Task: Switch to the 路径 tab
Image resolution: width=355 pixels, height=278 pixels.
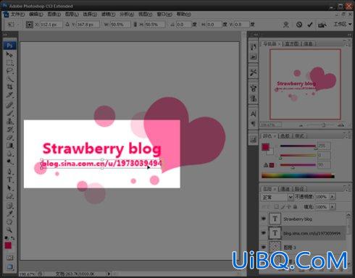Action: point(299,188)
